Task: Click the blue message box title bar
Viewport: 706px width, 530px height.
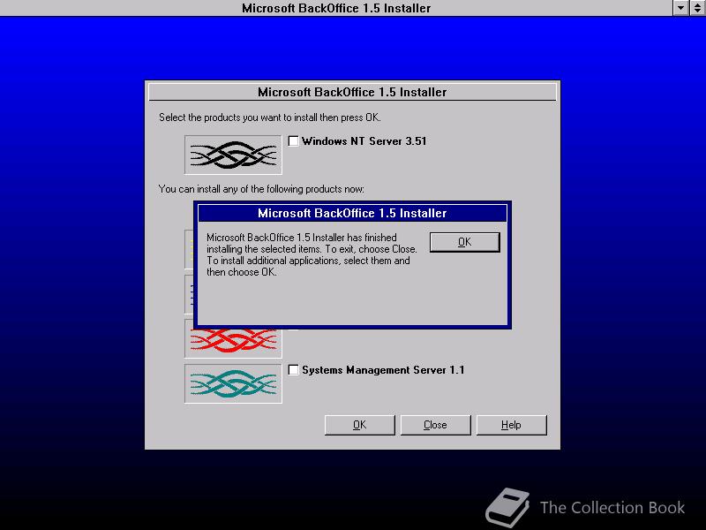Action: pos(352,213)
